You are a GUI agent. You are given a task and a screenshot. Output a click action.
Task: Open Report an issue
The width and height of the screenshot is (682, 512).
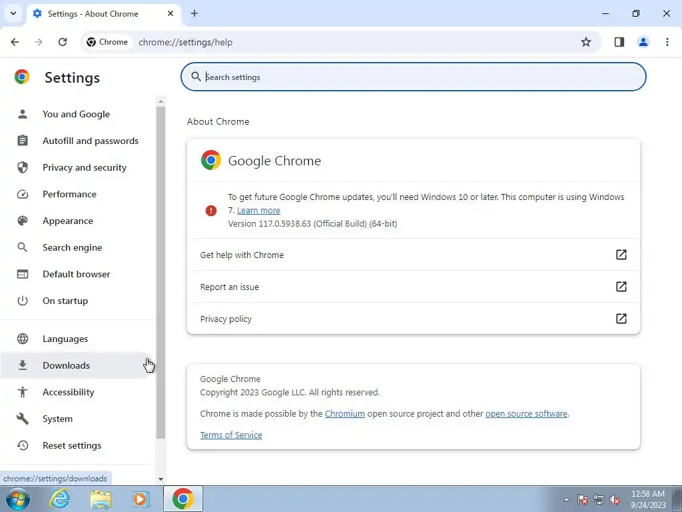tap(413, 287)
